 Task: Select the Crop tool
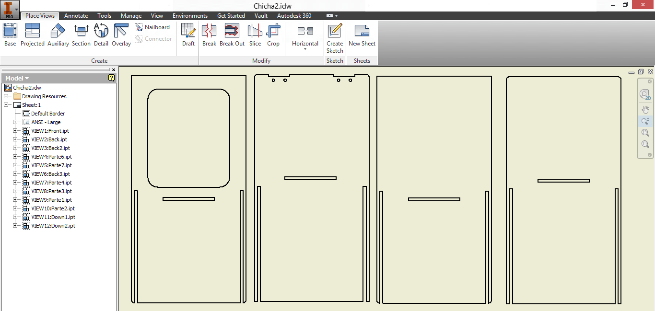click(273, 35)
